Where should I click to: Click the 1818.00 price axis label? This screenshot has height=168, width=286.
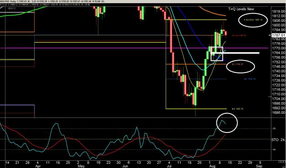(x=278, y=11)
